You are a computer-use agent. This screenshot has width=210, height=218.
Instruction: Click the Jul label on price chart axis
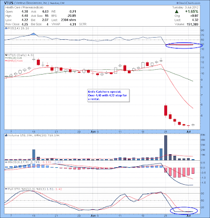pyautogui.click(x=189, y=131)
